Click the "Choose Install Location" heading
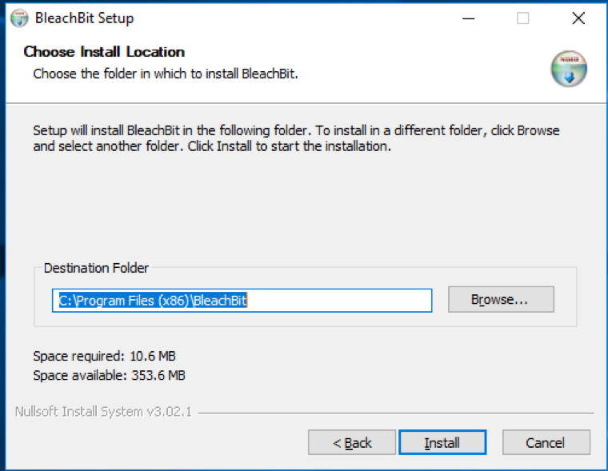Screen dimensions: 608x471 104,52
